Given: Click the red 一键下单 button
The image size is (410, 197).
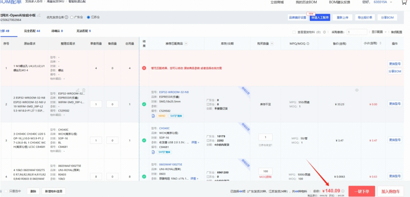Looking at the screenshot, I should coord(362,191).
